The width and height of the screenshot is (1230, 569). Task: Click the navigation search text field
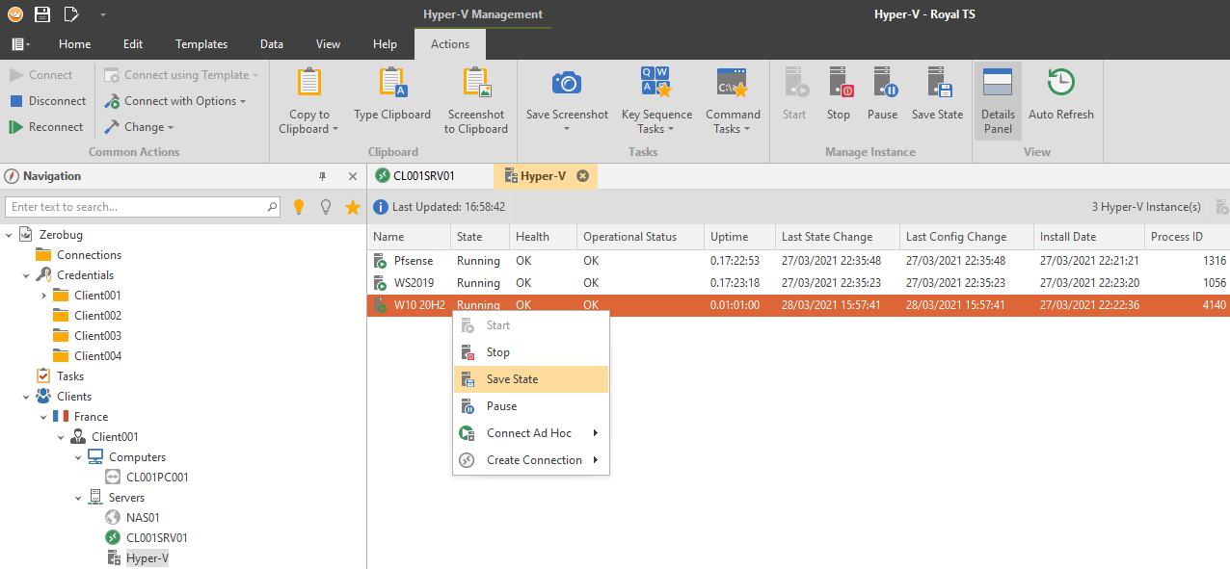(135, 207)
